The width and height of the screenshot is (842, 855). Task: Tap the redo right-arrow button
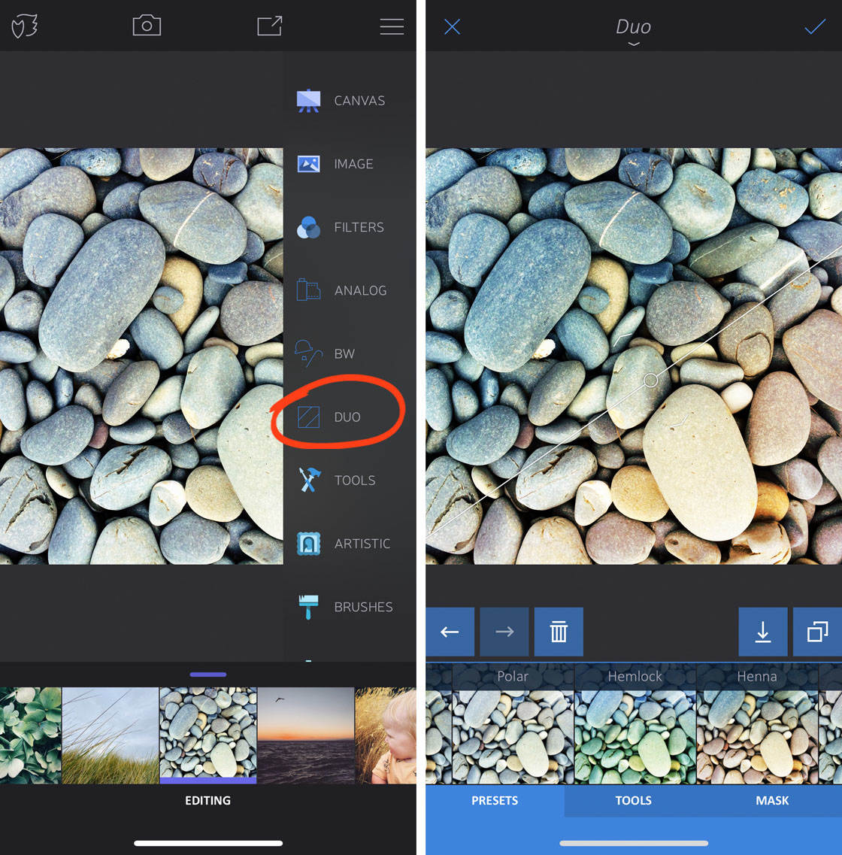tap(504, 632)
